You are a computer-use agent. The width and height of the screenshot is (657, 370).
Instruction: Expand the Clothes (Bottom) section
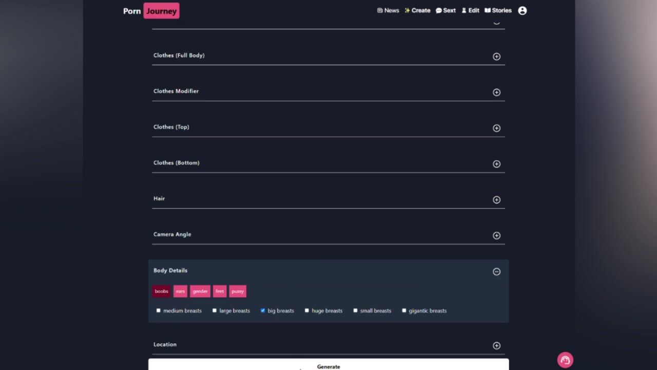point(496,164)
